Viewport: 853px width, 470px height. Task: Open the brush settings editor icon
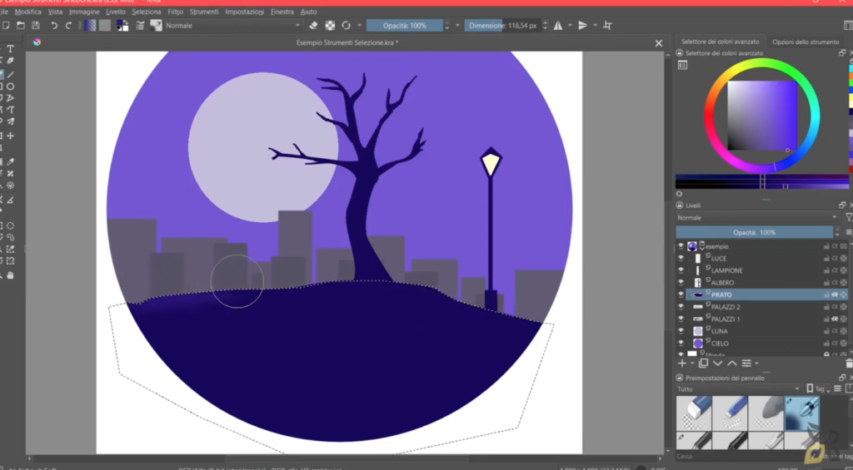(x=140, y=26)
